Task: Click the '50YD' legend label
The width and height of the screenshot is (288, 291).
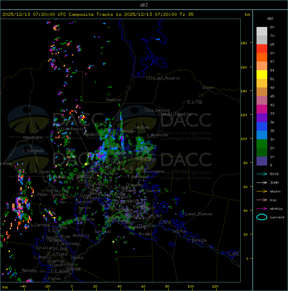Action: click(x=274, y=174)
